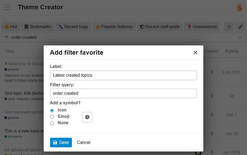Click the 5d activity date
Viewport: 247px width, 155px height.
tap(231, 96)
